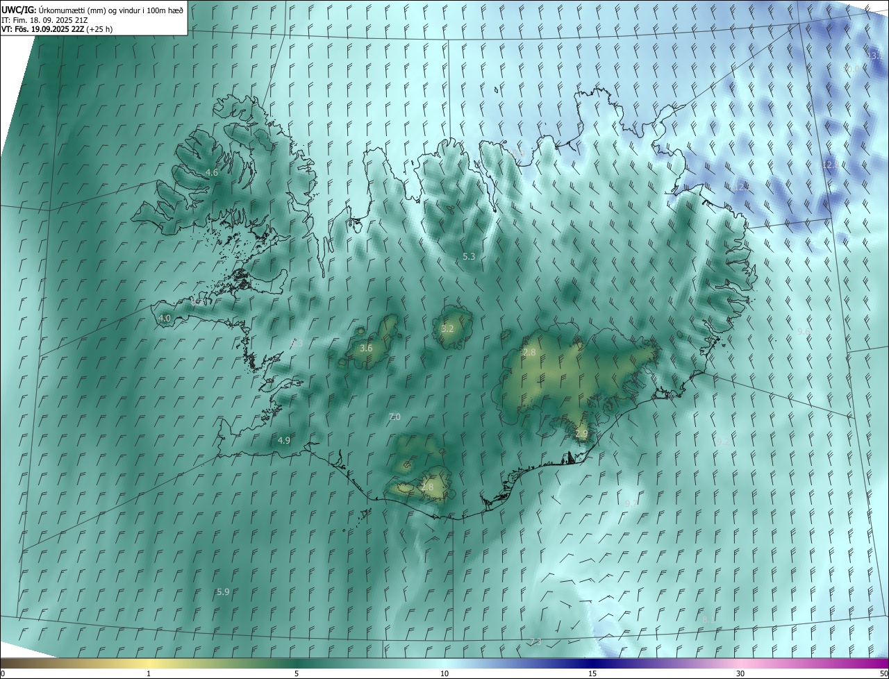Click the colorbar tick label 50

(883, 673)
